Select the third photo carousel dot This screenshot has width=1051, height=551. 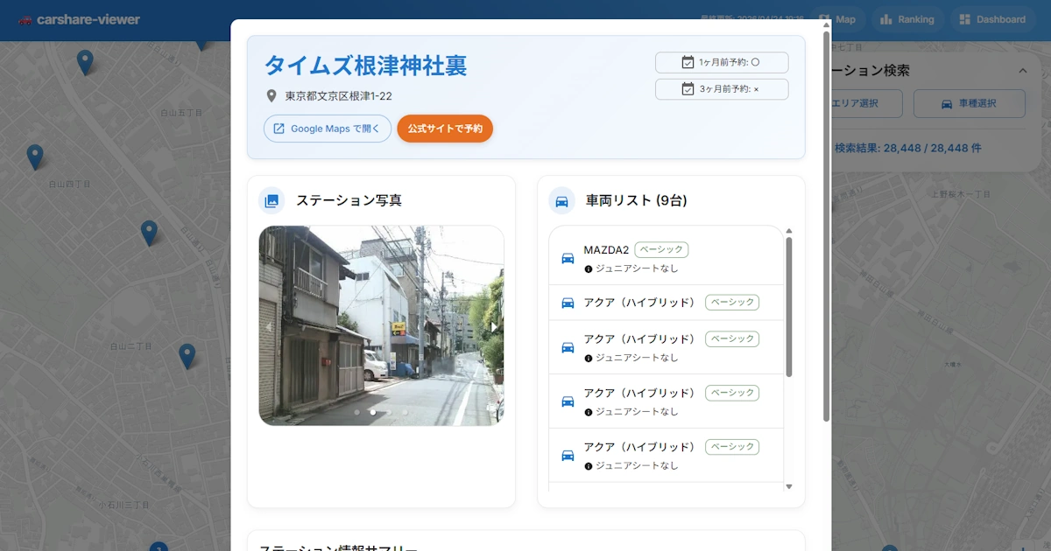389,411
